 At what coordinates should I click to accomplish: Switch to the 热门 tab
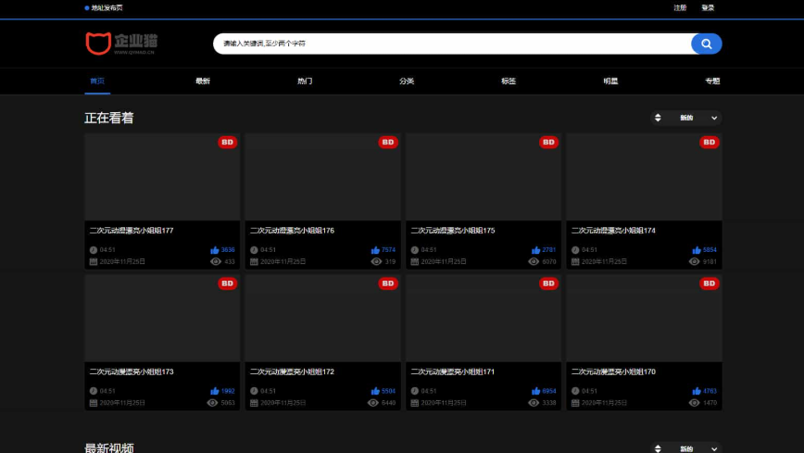(305, 82)
